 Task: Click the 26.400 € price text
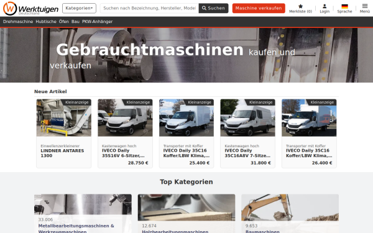322,163
